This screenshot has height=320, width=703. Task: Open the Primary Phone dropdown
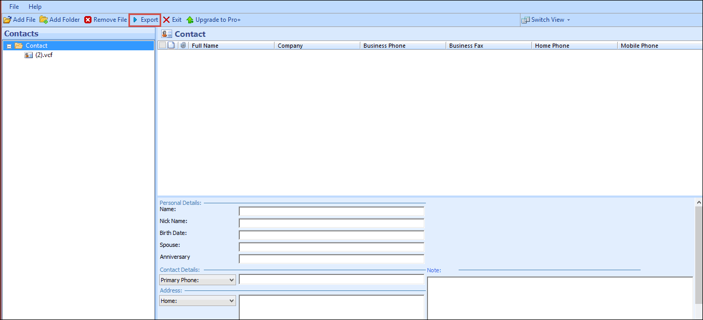click(198, 280)
